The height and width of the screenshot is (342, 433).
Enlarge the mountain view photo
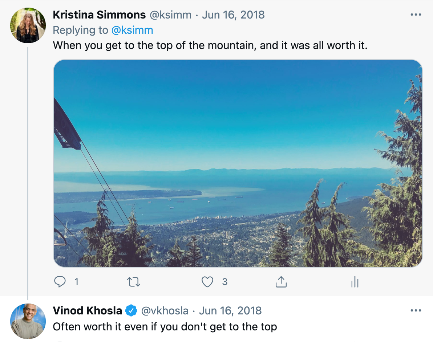pyautogui.click(x=238, y=163)
